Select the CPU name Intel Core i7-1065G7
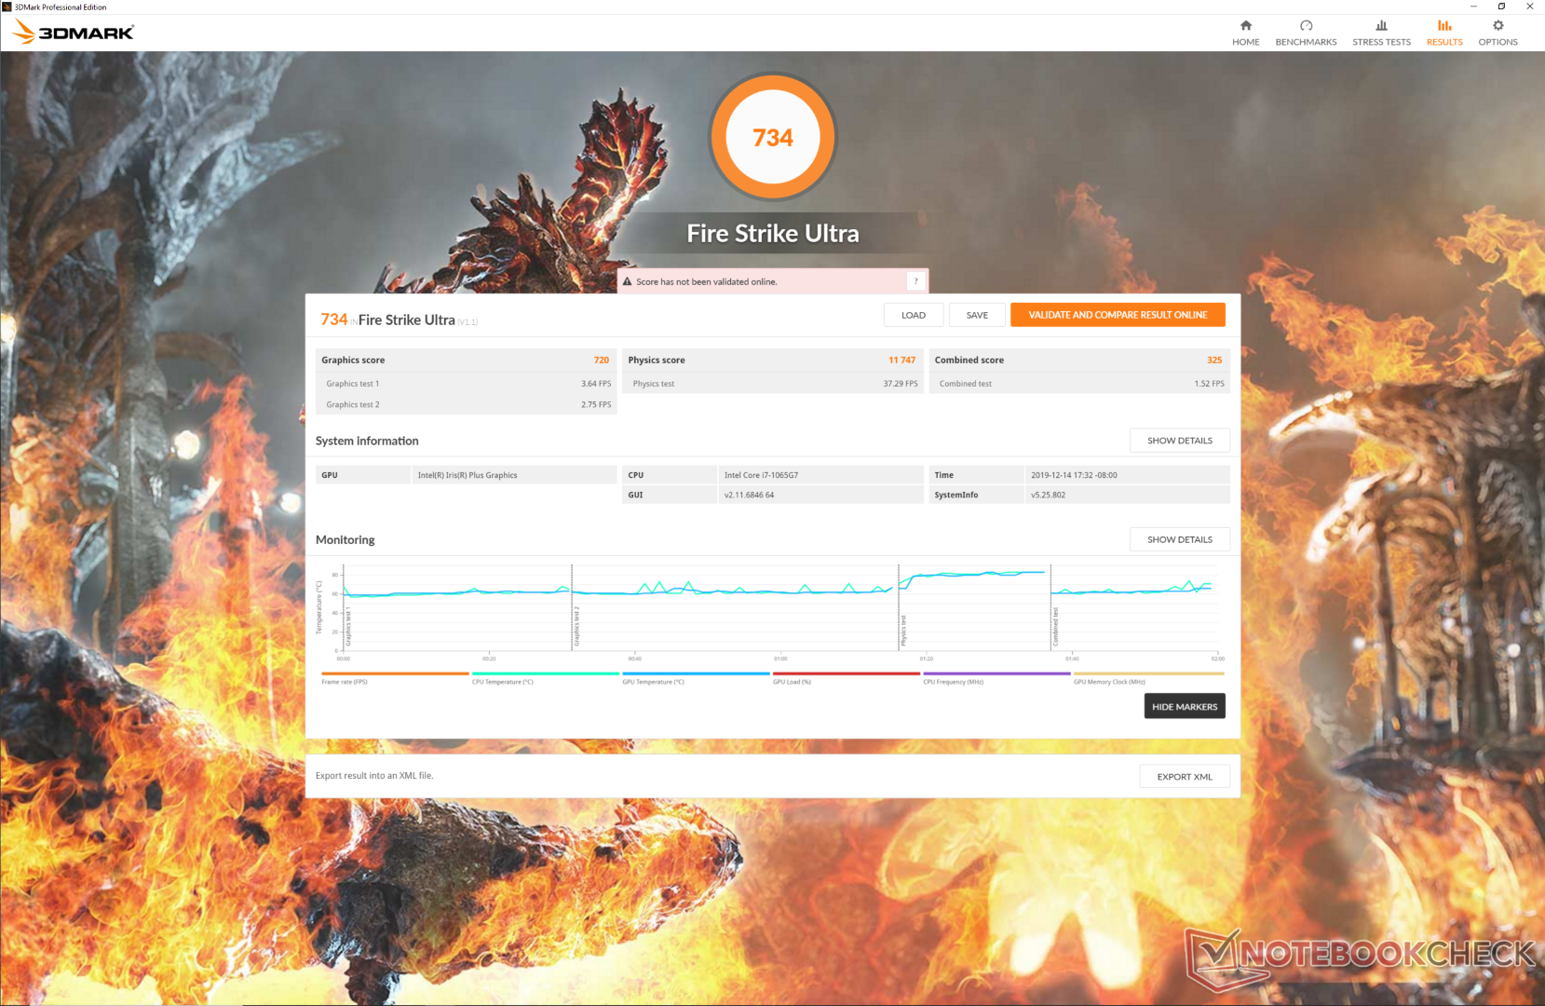The width and height of the screenshot is (1545, 1006). (x=762, y=475)
